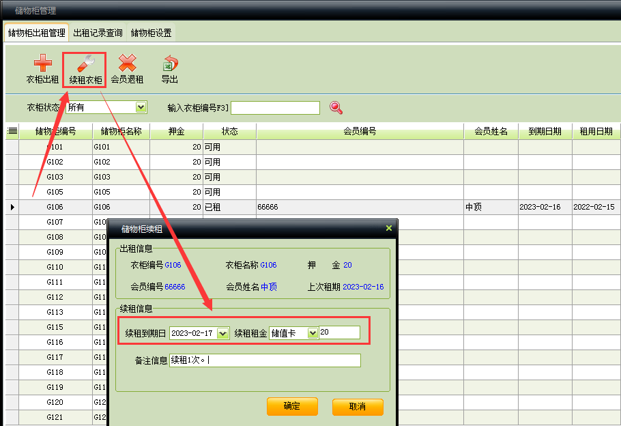Screen dimensions: 621x426
Task: Select row G119 in locker number column
Action: [x=55, y=388]
